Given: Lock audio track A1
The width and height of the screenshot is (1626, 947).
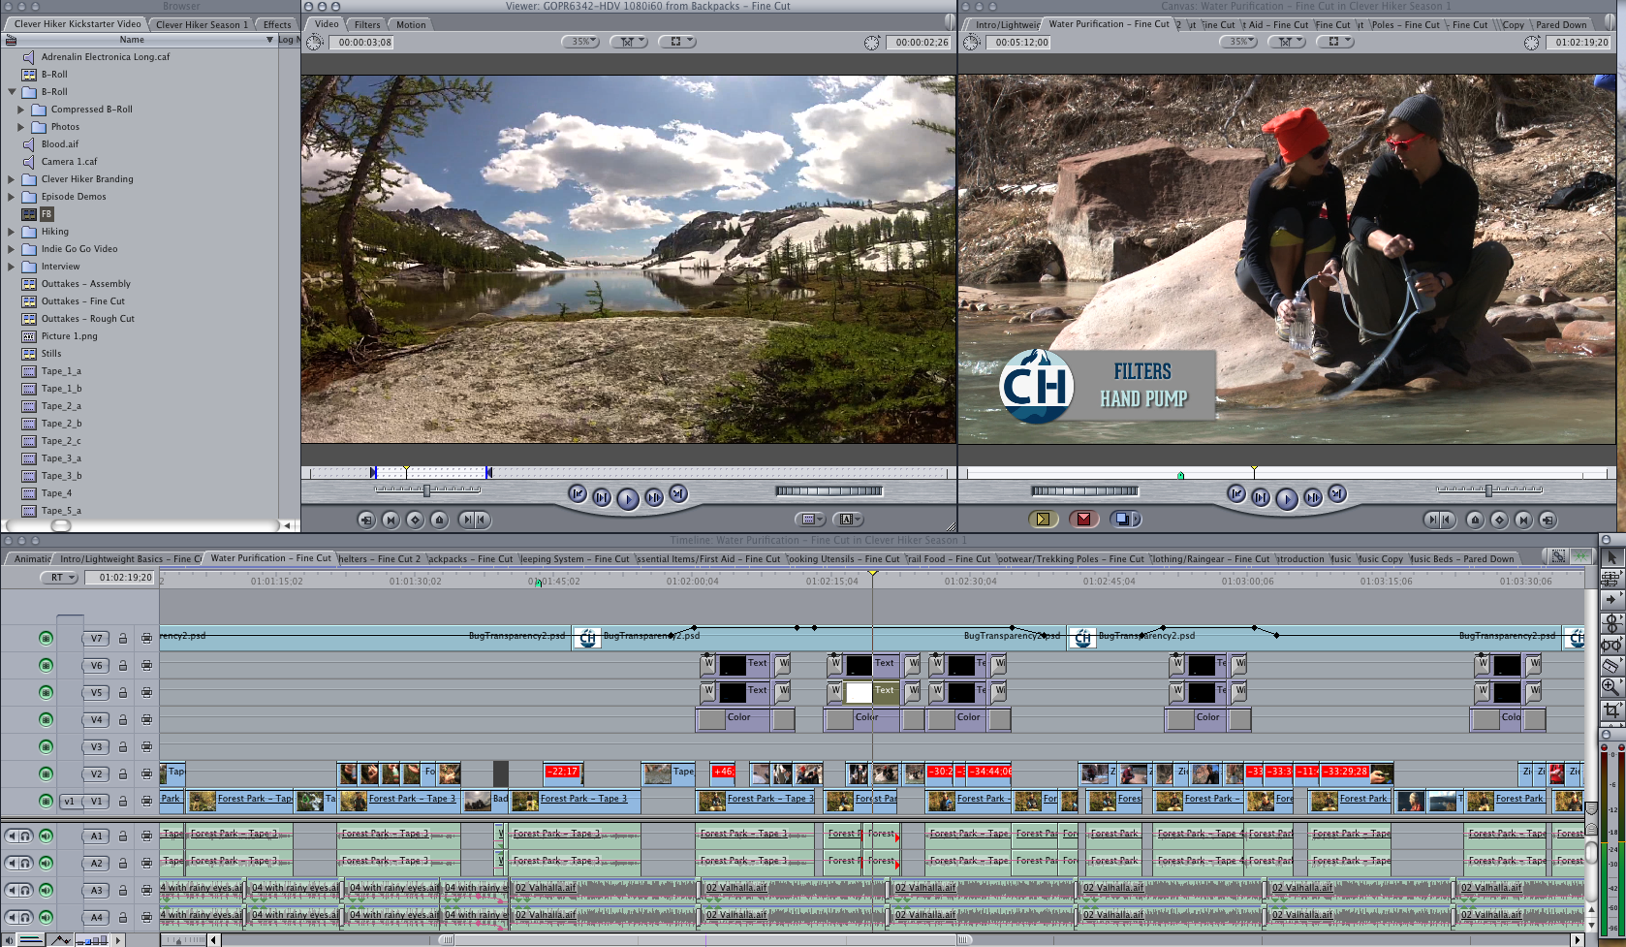Looking at the screenshot, I should [x=123, y=836].
